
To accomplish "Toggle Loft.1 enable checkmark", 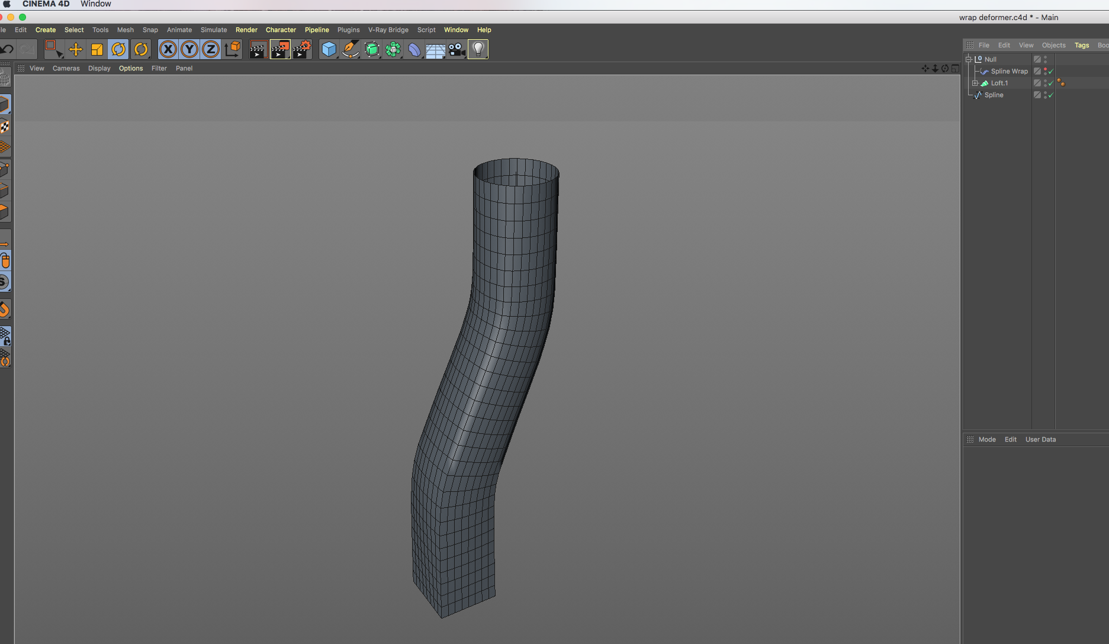I will point(1051,83).
